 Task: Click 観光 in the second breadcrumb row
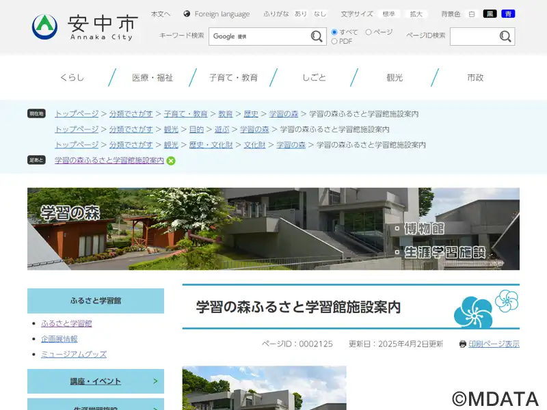tap(171, 129)
